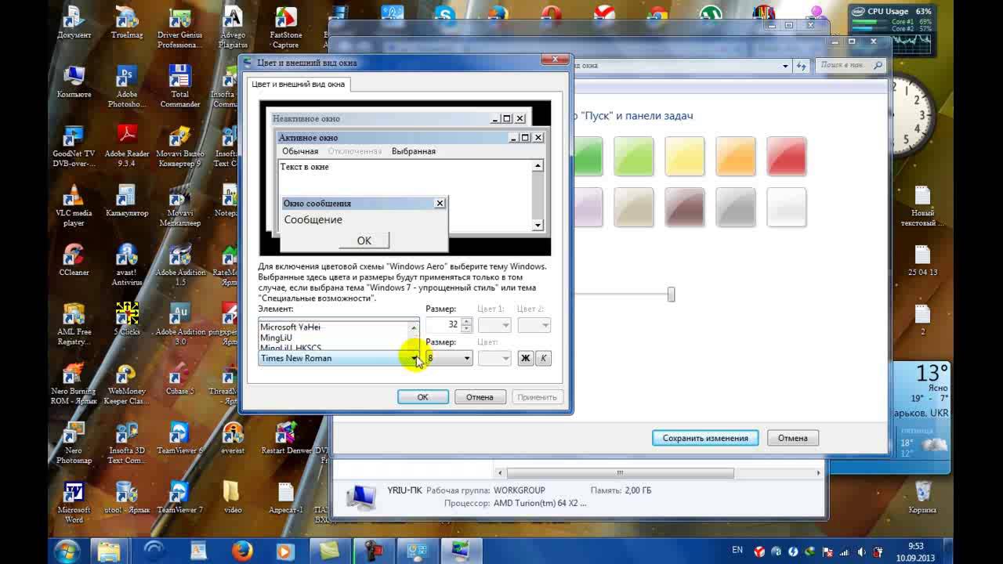Click 'Выбранная' menu item in preview
The image size is (1003, 564).
tap(413, 151)
